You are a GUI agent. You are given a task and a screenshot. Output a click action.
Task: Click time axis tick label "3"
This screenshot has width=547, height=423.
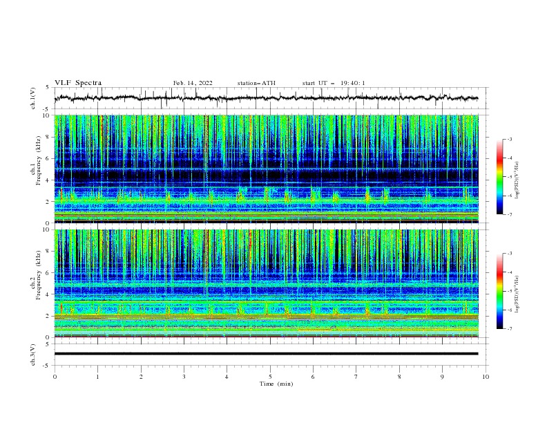coord(184,377)
